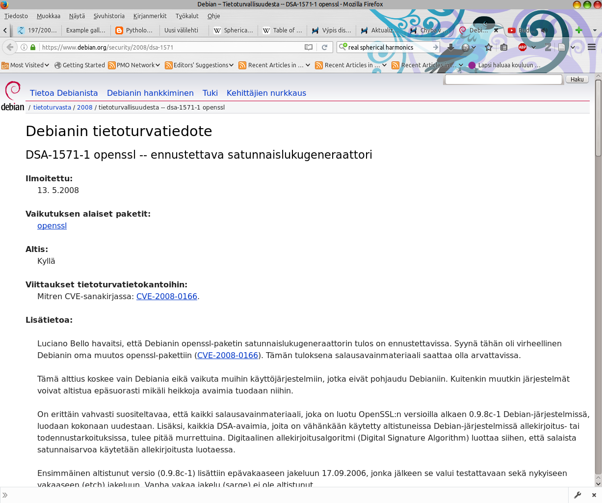Click the URL address bar
This screenshot has height=503, width=602.
171,47
